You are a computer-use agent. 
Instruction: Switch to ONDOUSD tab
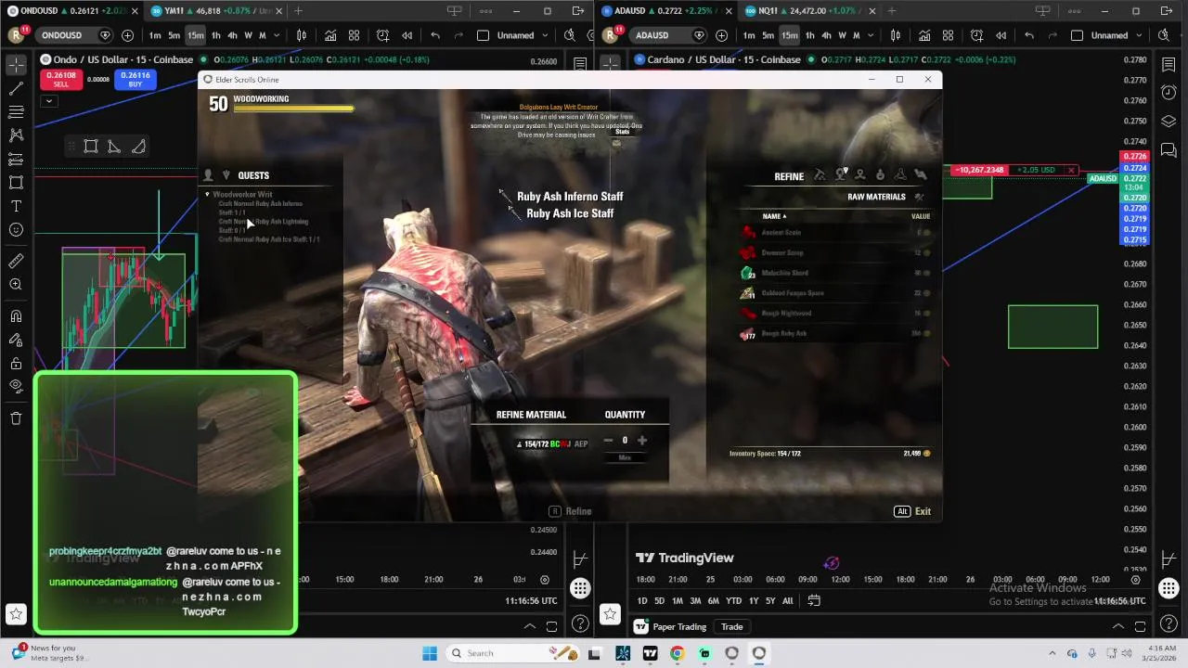(71, 11)
